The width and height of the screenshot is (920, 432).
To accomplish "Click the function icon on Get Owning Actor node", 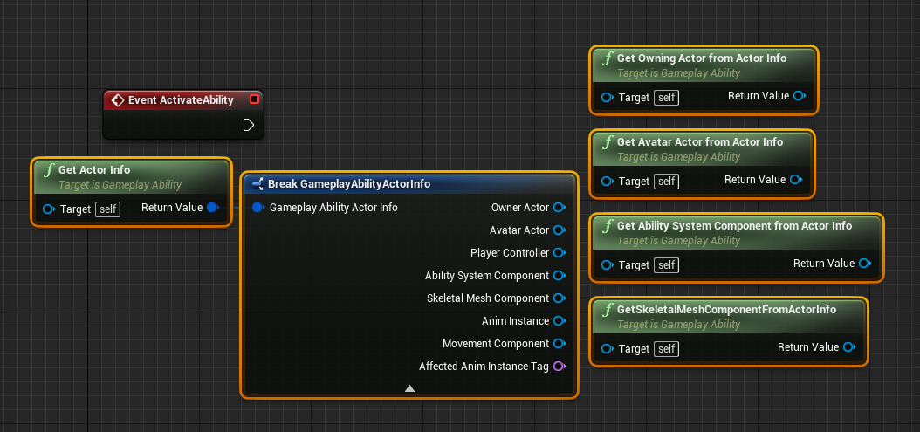I will click(608, 58).
